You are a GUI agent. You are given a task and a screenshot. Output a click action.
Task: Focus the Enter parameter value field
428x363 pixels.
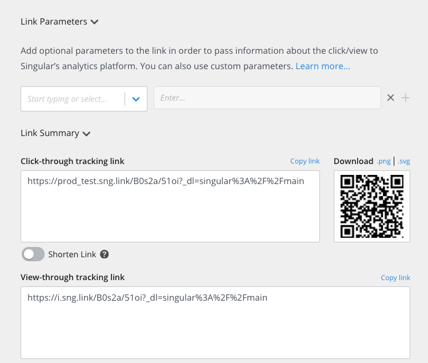click(x=267, y=98)
